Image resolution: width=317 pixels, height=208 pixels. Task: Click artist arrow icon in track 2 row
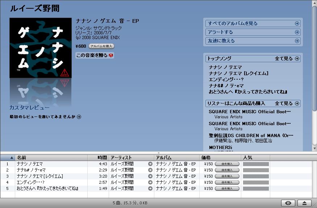coord(150,170)
